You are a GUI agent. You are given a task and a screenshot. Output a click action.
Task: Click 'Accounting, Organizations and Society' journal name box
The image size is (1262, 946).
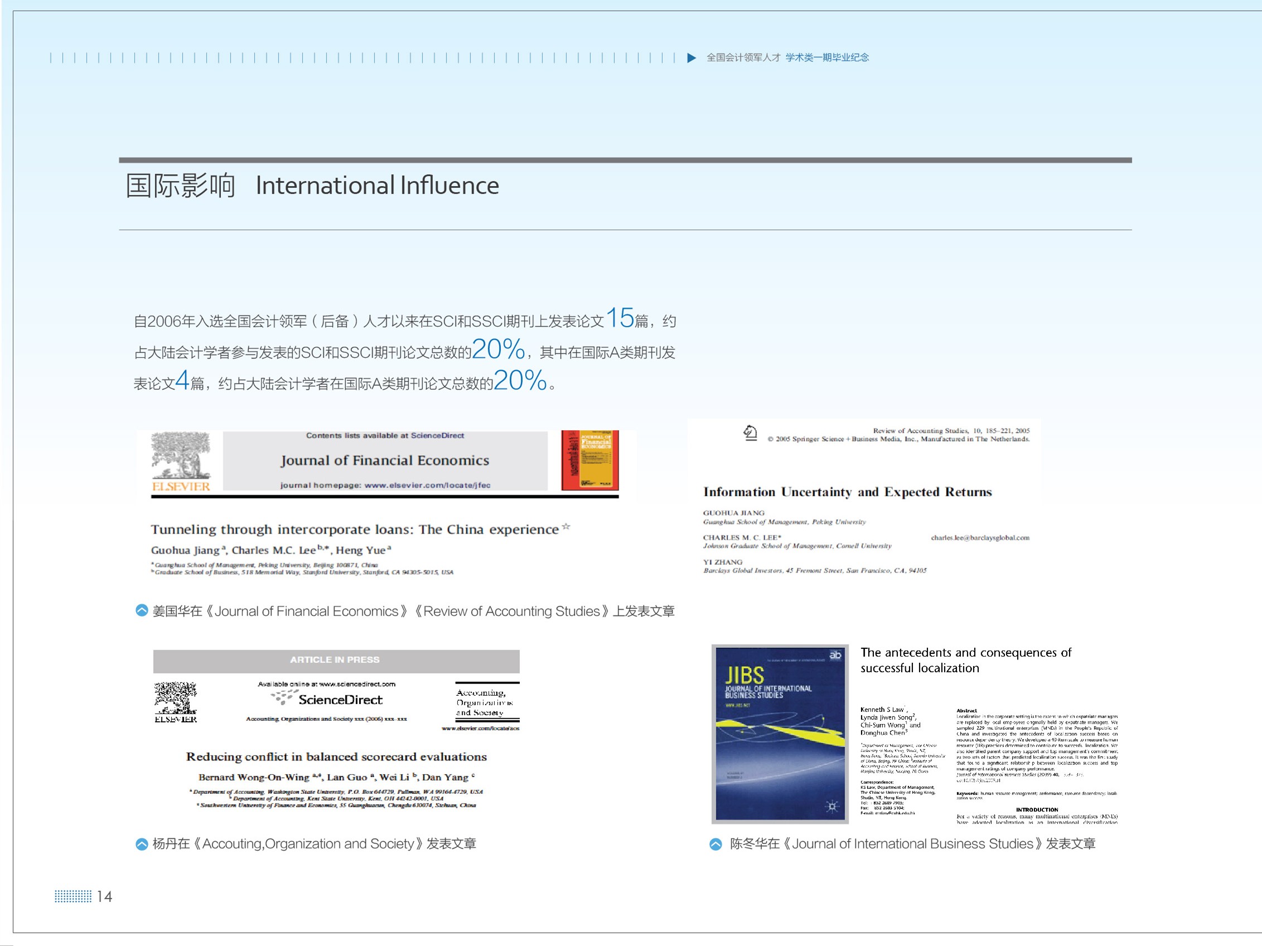click(487, 702)
